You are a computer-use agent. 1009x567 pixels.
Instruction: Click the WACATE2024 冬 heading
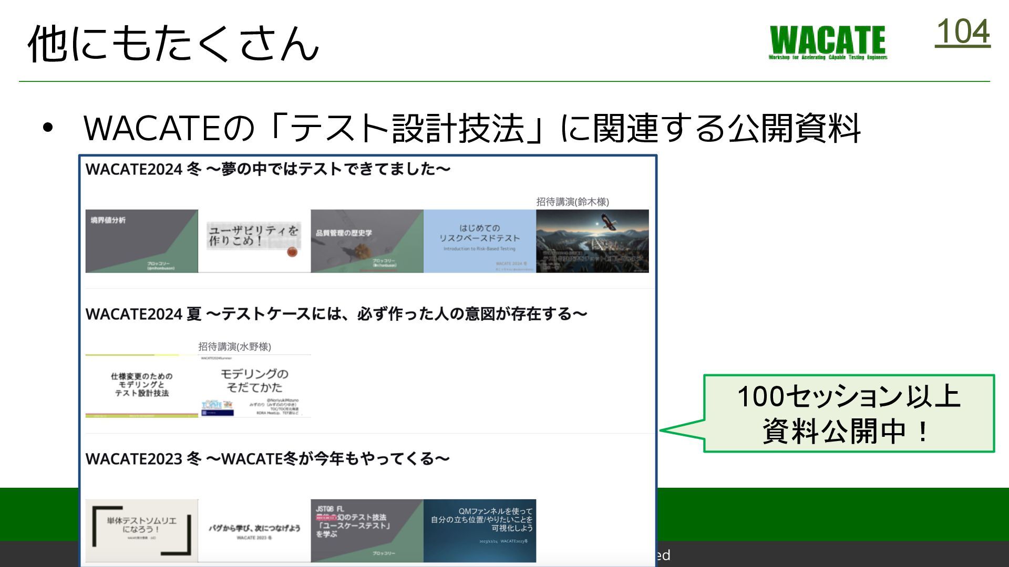[x=267, y=169]
